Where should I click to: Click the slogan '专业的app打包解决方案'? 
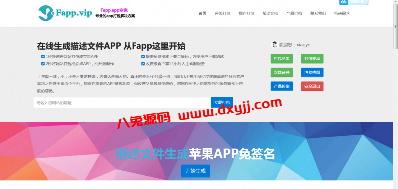[x=115, y=16]
